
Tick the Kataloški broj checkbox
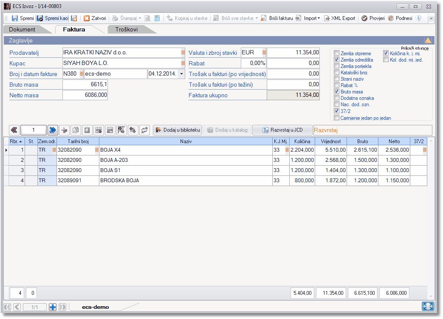[336, 72]
